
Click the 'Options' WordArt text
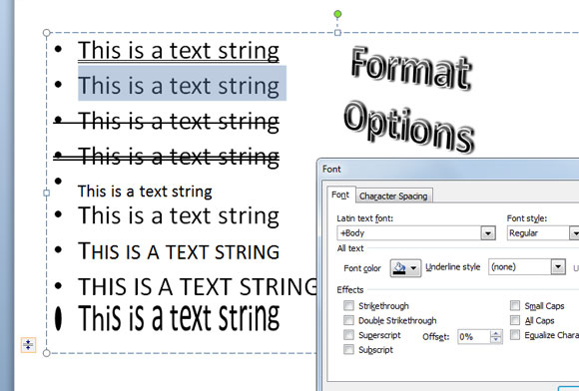408,128
